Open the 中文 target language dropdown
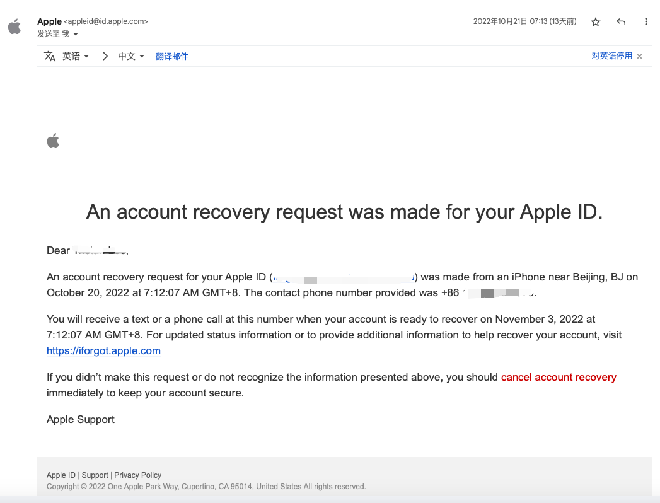Image resolution: width=660 pixels, height=503 pixels. pos(131,56)
